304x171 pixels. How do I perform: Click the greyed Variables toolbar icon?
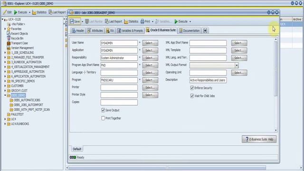click(x=157, y=21)
